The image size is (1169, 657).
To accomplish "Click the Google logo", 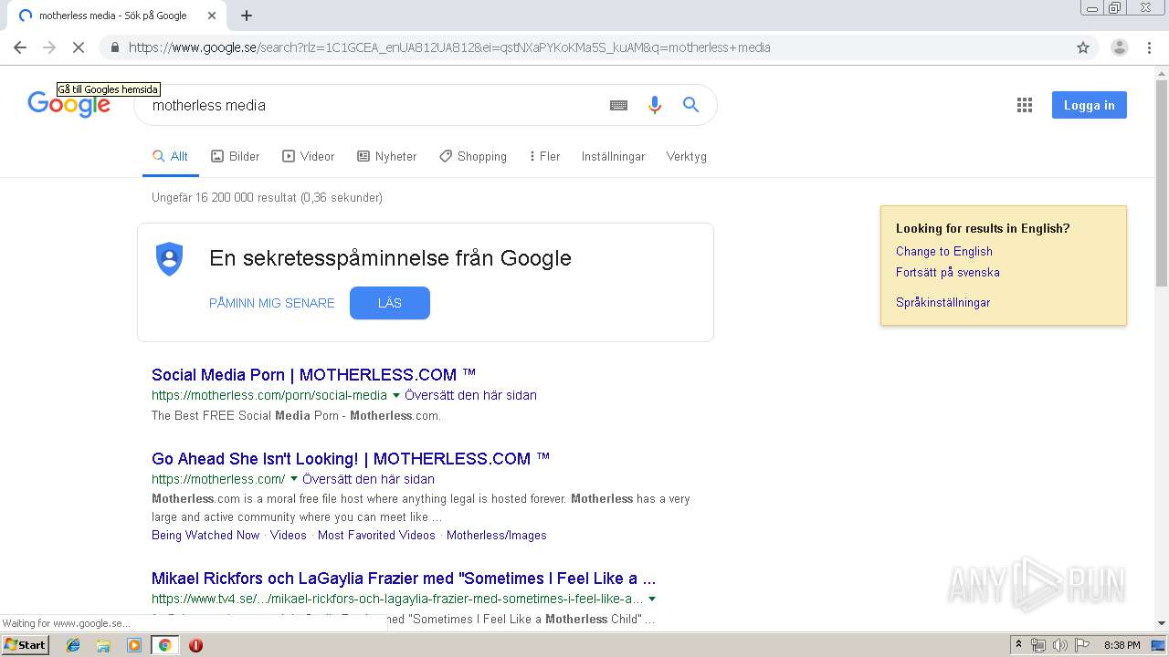I will (68, 104).
